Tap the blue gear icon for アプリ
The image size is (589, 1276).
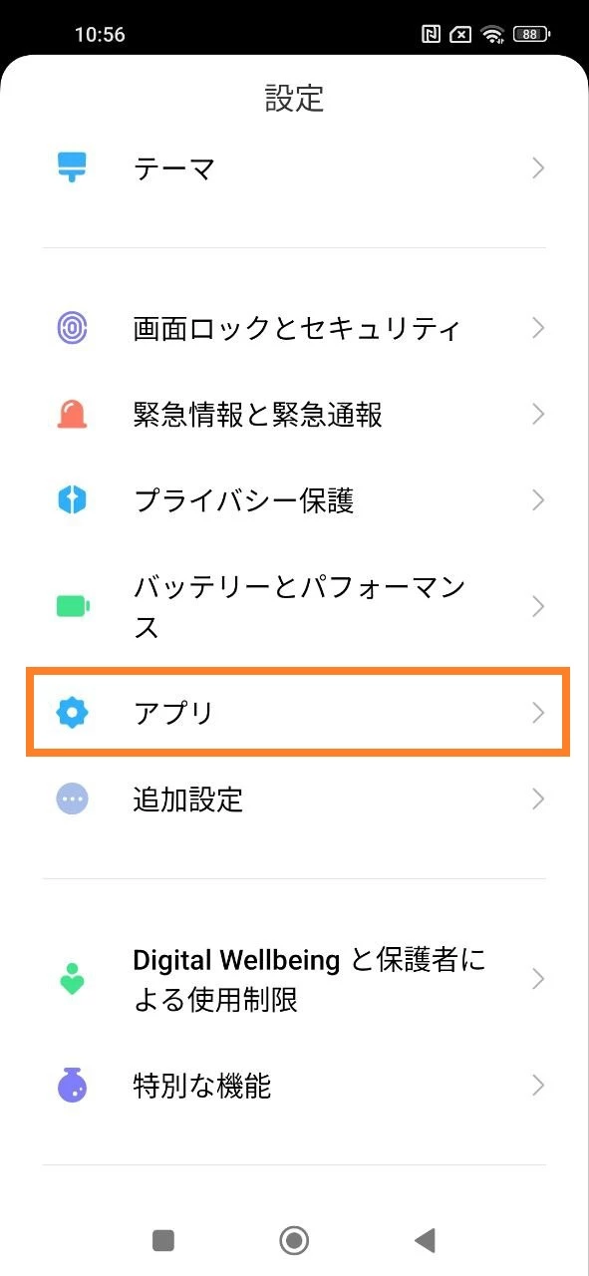pos(73,712)
